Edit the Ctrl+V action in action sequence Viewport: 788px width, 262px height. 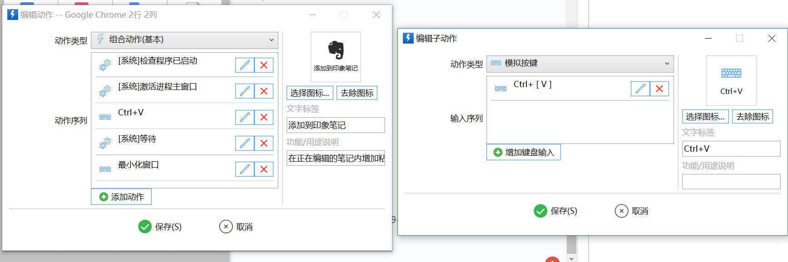coord(244,117)
